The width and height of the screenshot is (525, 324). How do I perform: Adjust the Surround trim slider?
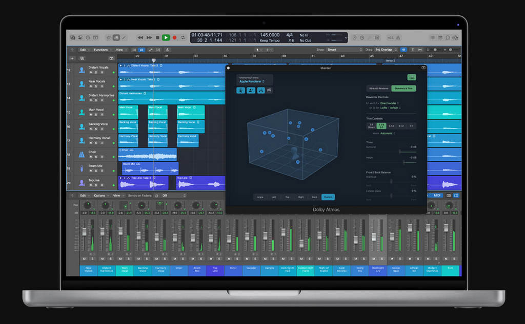400,152
